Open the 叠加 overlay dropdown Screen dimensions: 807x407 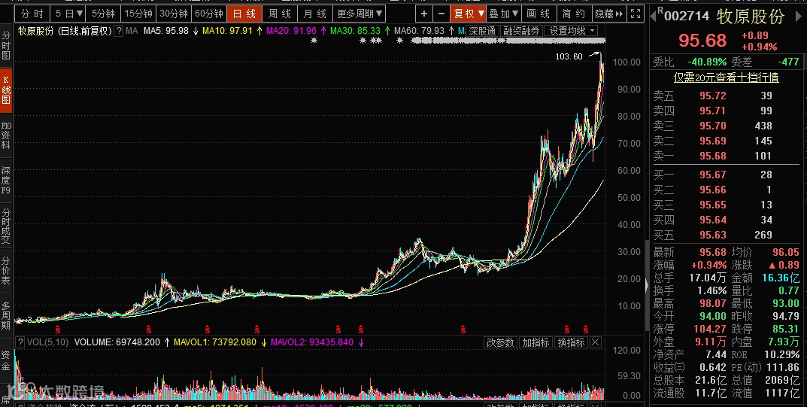(504, 14)
